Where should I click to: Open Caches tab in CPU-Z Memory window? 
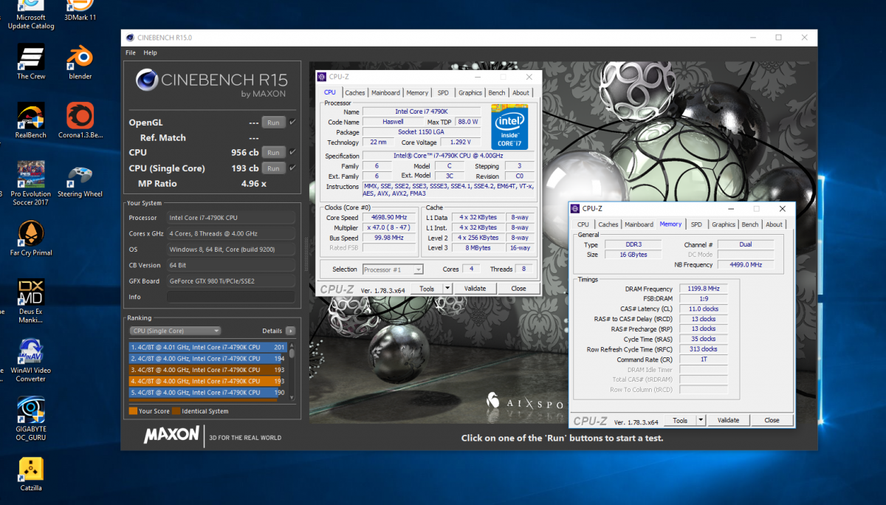(x=608, y=224)
